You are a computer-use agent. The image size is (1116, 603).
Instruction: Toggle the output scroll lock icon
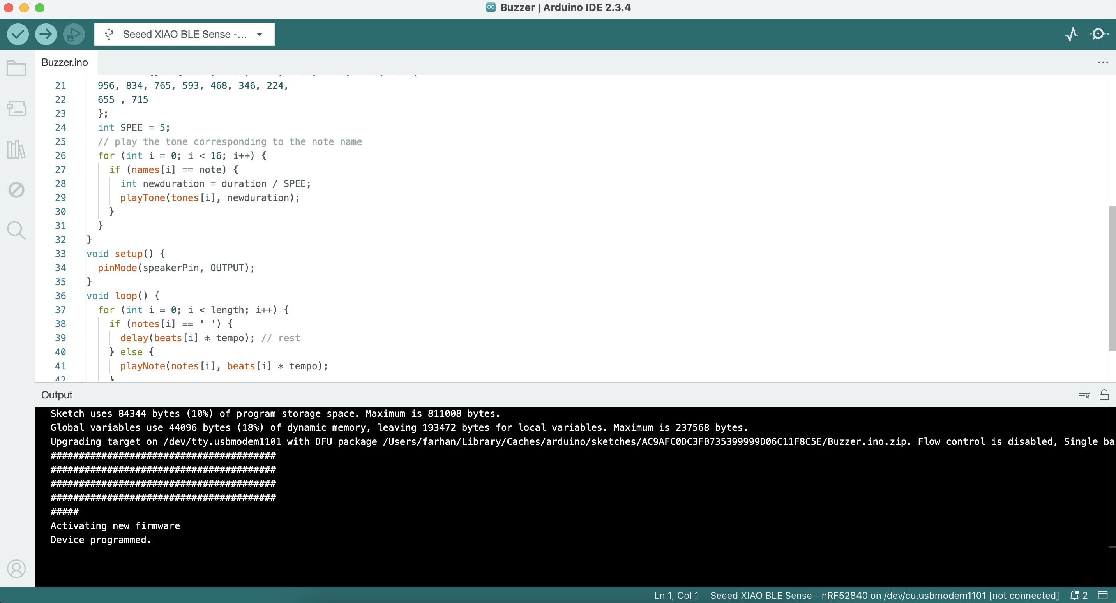pos(1104,395)
